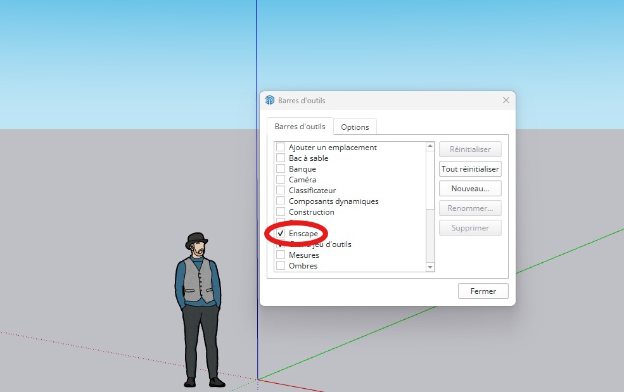The height and width of the screenshot is (392, 624).
Task: Enable the Banque toolbar
Action: 281,168
